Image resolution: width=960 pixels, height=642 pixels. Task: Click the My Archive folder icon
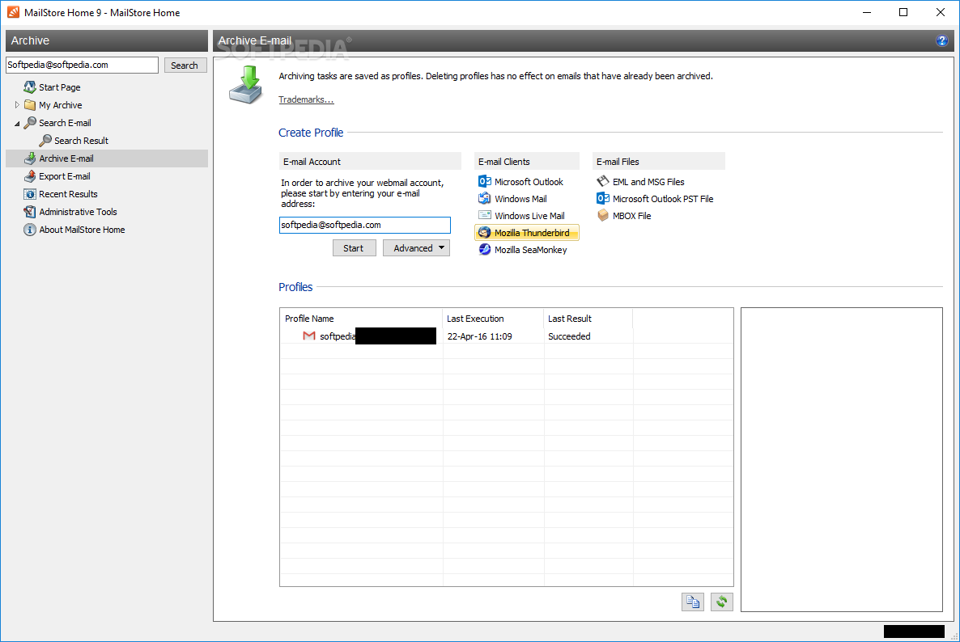click(29, 105)
